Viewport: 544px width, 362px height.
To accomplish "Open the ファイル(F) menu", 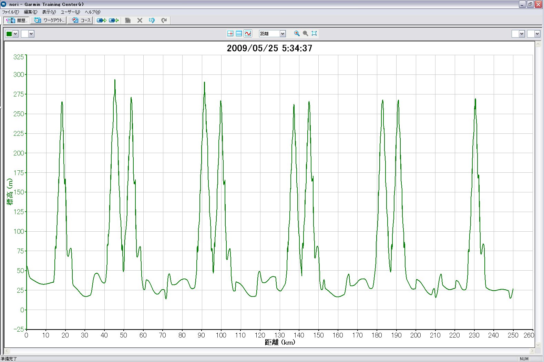I will coord(11,12).
